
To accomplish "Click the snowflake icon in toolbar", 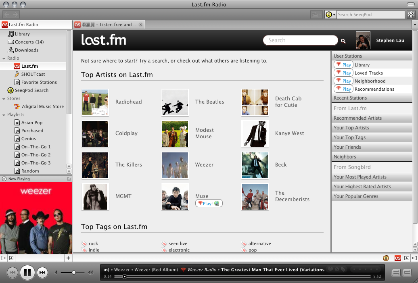I will pos(411,15).
